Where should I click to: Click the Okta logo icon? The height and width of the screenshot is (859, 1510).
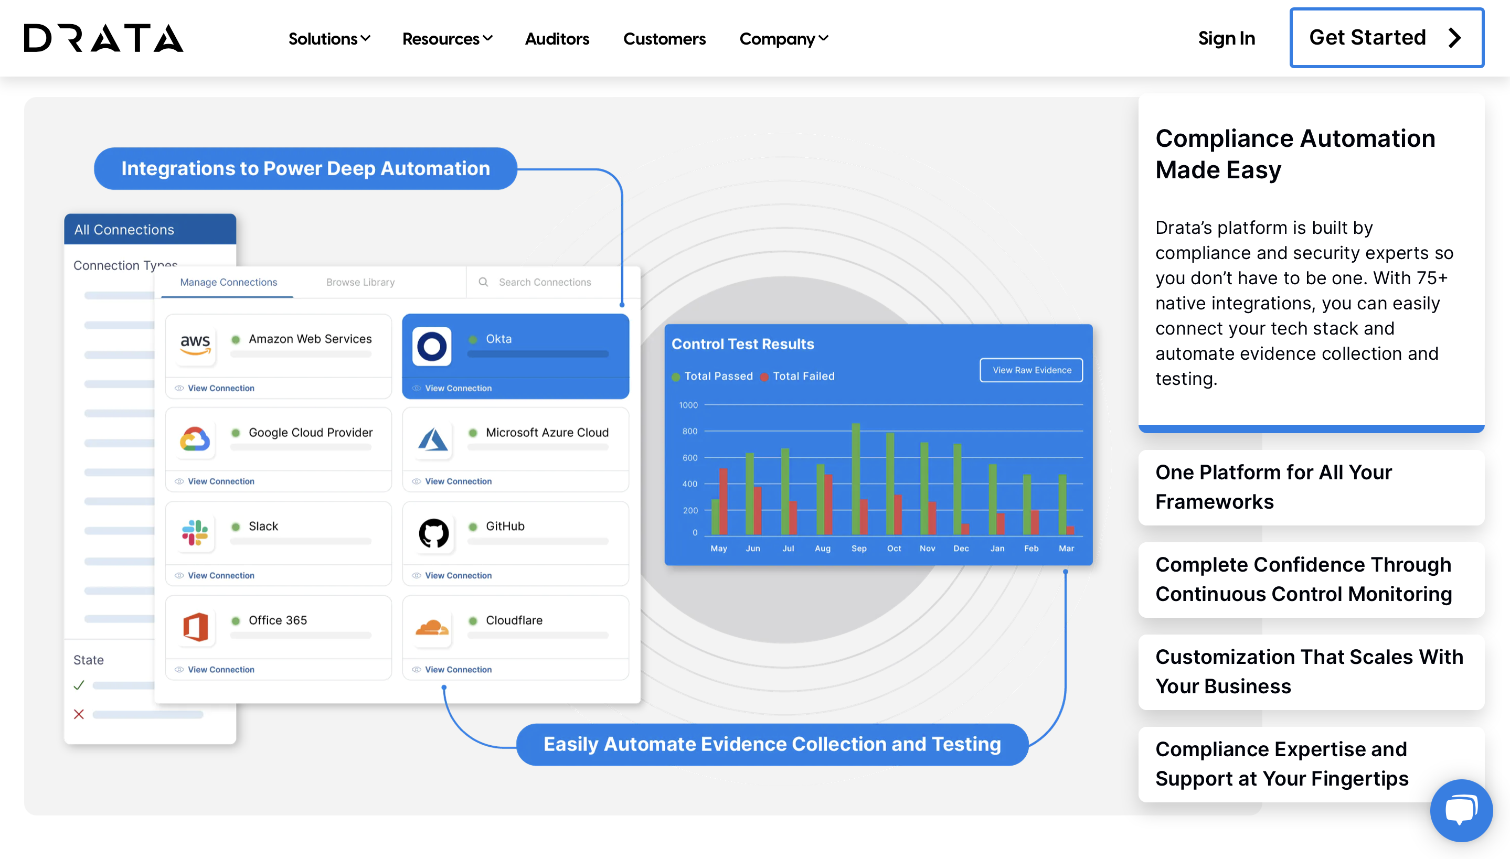pos(431,346)
